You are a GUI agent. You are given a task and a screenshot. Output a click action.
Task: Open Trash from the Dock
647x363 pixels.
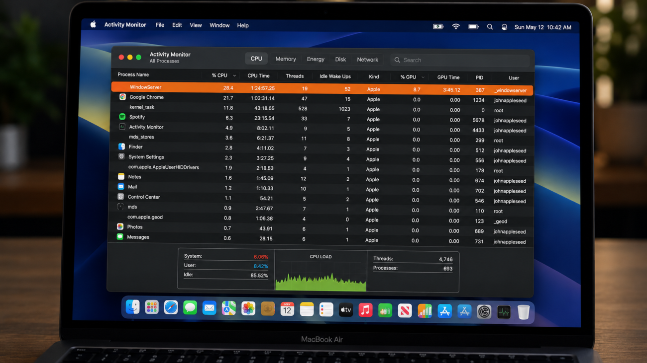click(x=523, y=312)
